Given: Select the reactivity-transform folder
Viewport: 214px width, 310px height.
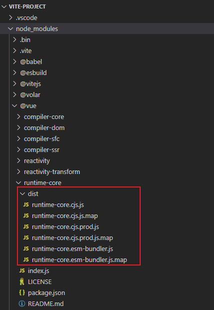Looking at the screenshot, I should [x=52, y=172].
